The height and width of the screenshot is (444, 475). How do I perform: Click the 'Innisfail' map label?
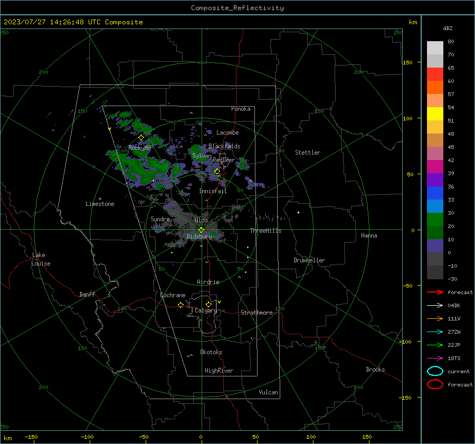coord(213,191)
